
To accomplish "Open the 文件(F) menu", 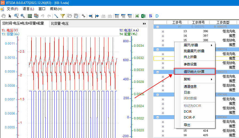I will (x=12, y=9).
